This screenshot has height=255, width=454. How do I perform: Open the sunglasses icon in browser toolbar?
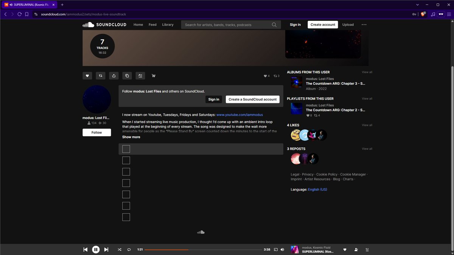click(x=441, y=14)
